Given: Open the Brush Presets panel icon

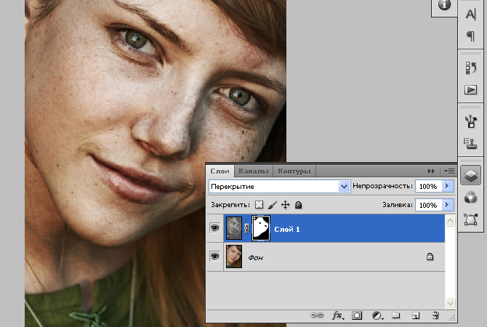Looking at the screenshot, I should pos(470,121).
